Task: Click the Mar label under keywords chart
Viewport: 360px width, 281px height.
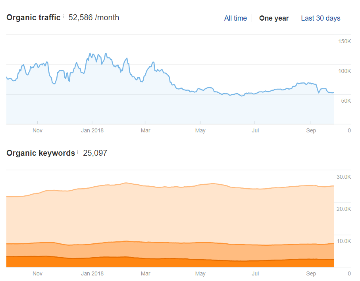Action: (x=146, y=273)
